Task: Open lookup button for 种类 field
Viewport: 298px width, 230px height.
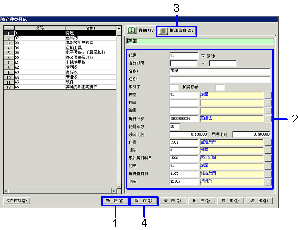Action: [x=268, y=95]
